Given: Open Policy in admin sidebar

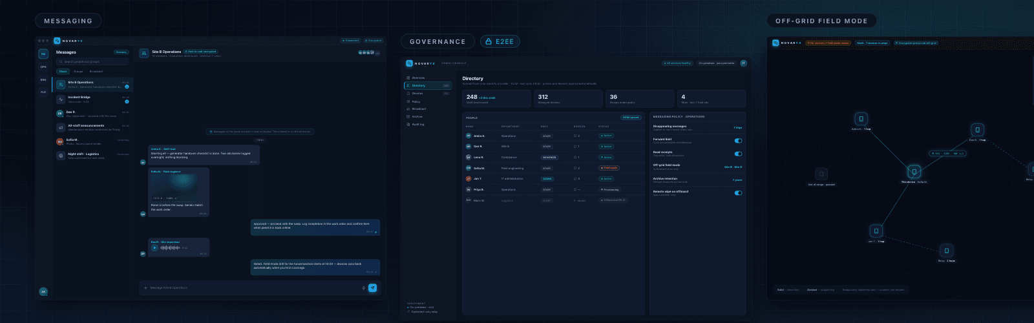Looking at the screenshot, I should click(428, 101).
